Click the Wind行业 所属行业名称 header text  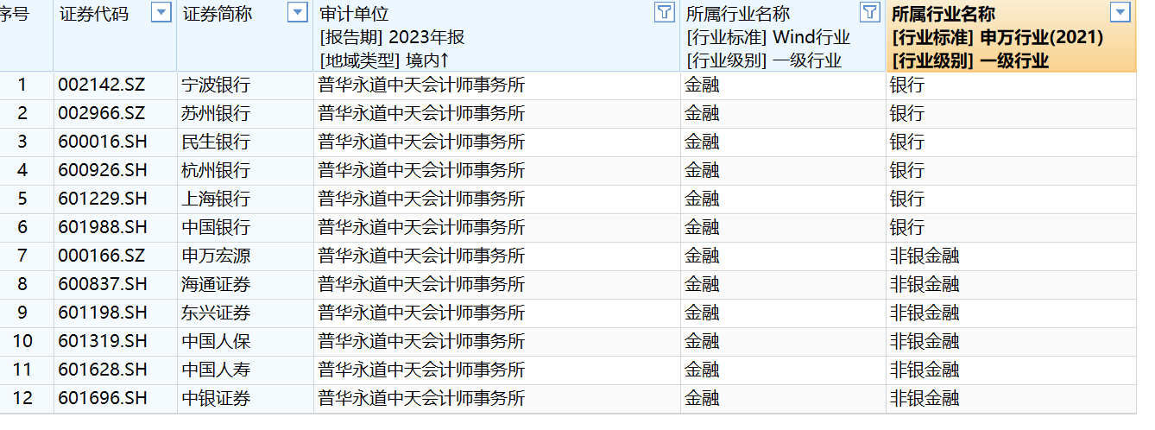coord(738,15)
